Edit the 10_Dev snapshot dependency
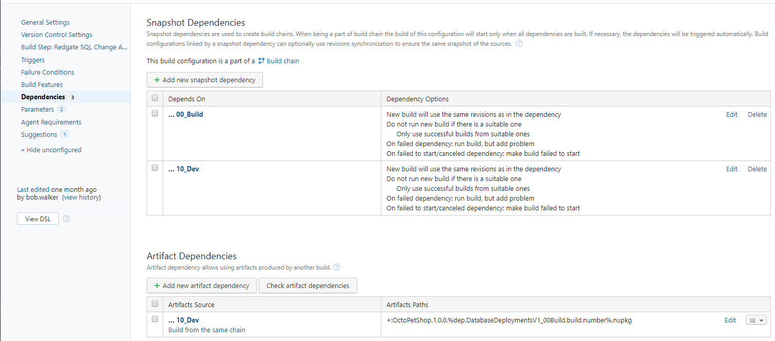Image resolution: width=775 pixels, height=341 pixels. [731, 169]
